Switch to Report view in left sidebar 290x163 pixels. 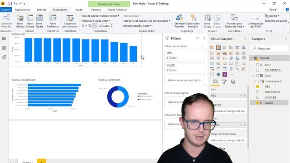4,38
